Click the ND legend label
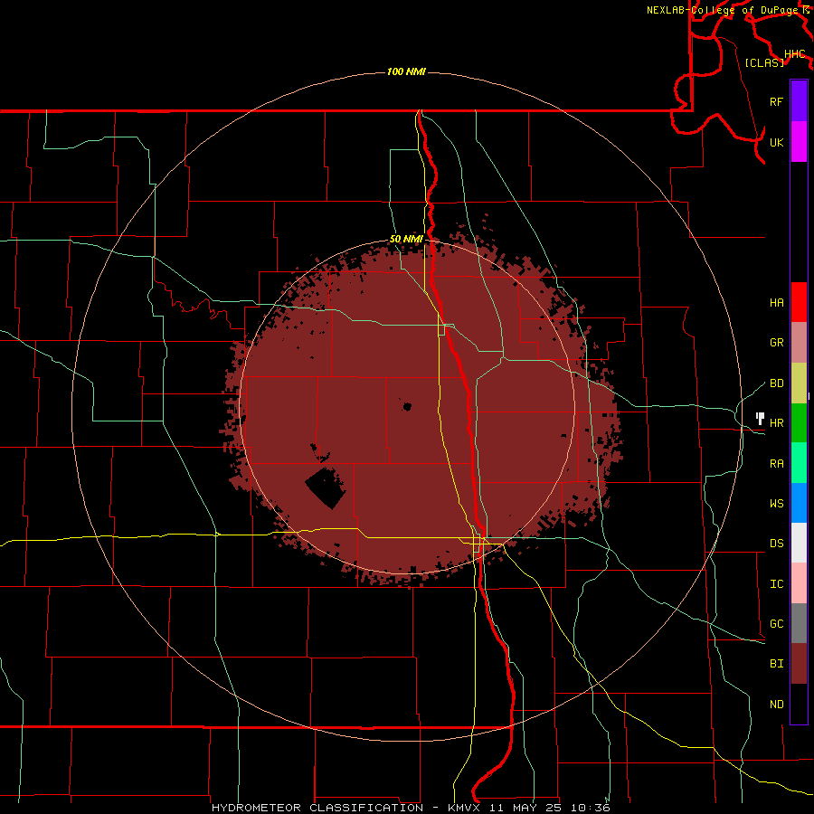 [776, 704]
